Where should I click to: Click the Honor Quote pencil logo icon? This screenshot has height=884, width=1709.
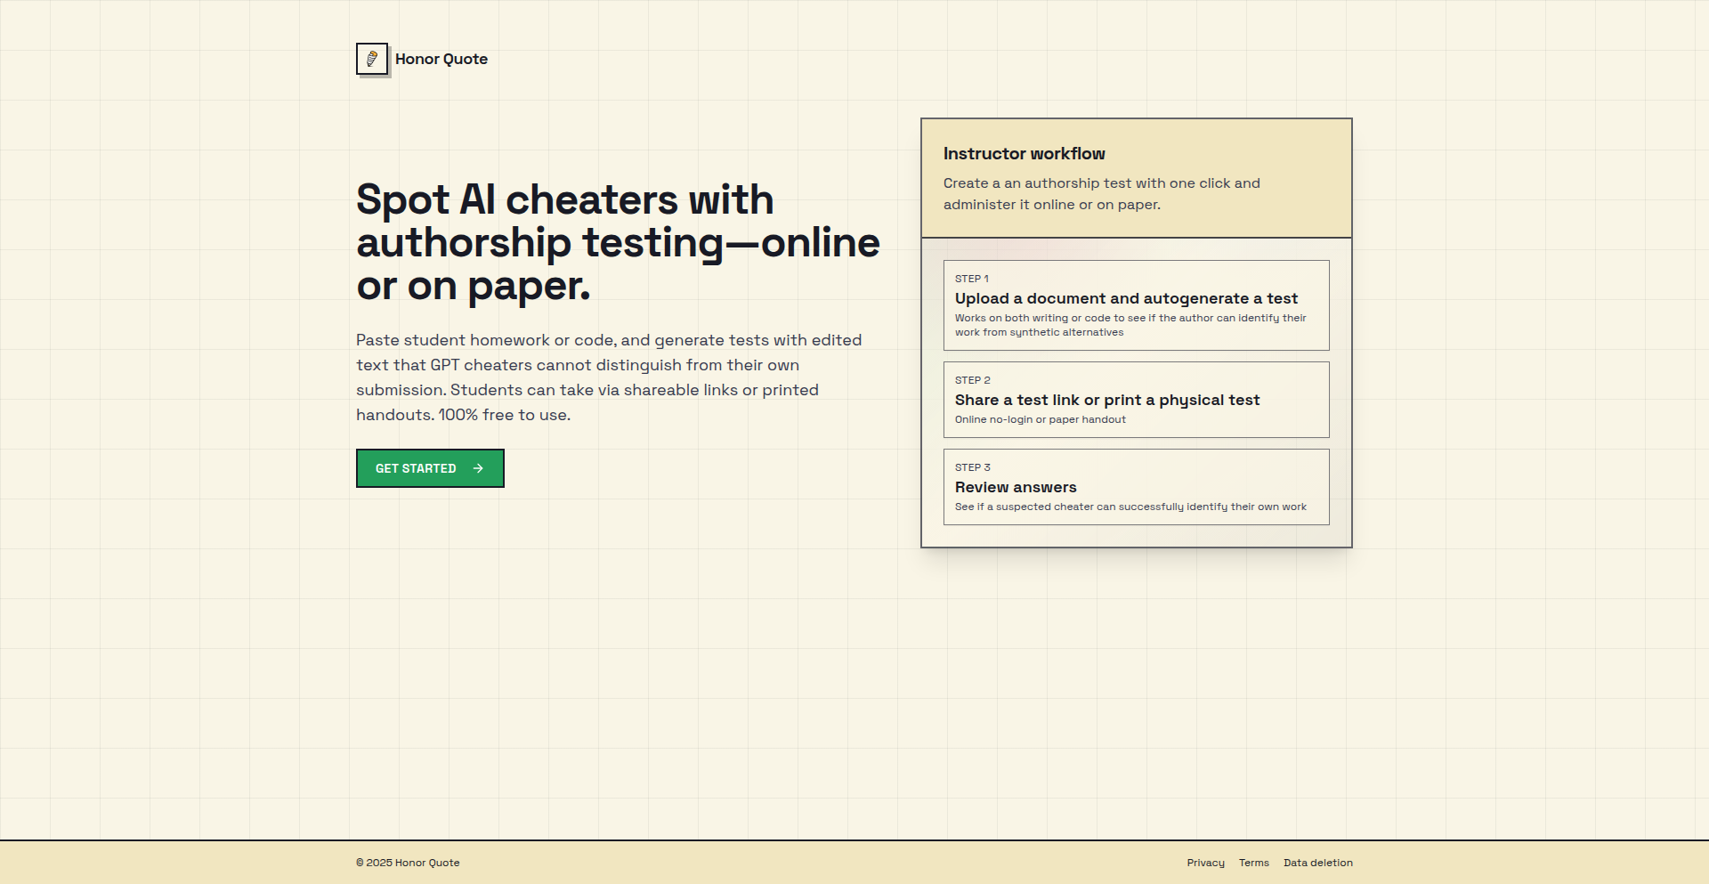point(372,59)
